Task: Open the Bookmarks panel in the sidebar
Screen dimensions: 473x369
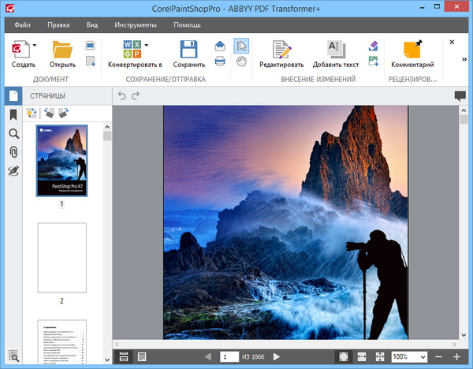Action: pos(13,115)
